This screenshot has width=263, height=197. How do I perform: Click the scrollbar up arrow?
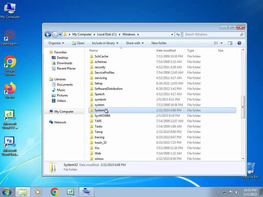click(x=243, y=50)
